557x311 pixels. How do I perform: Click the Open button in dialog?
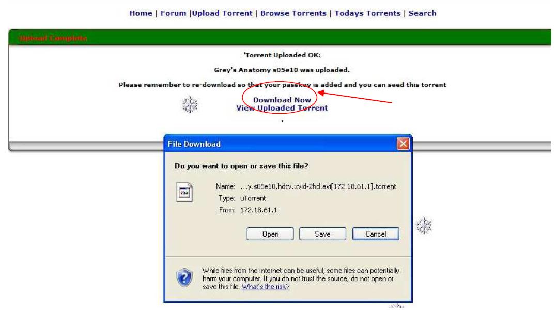[270, 234]
